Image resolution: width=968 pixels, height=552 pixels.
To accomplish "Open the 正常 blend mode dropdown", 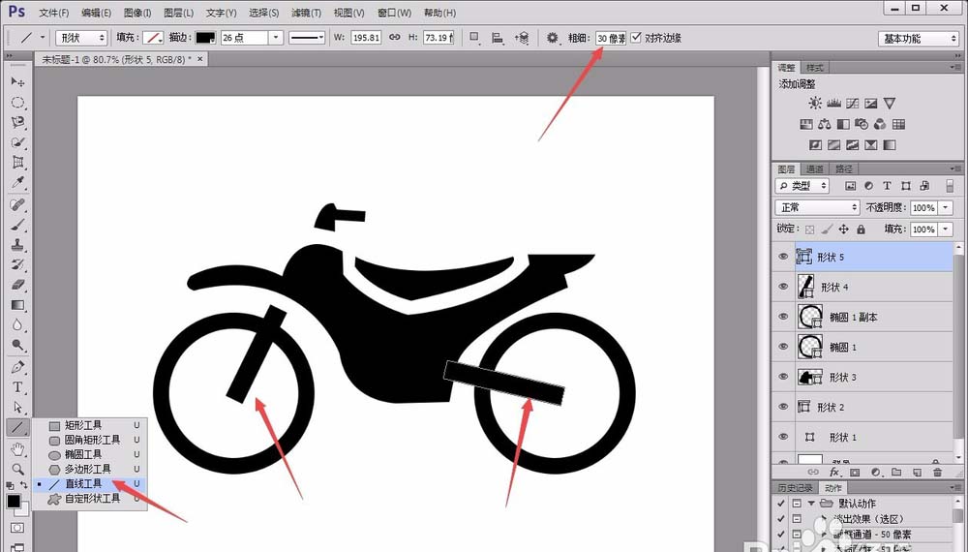I will coord(817,207).
